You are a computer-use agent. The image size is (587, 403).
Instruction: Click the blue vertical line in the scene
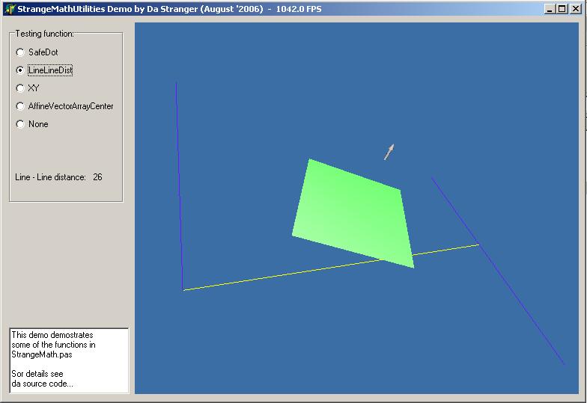click(x=180, y=185)
